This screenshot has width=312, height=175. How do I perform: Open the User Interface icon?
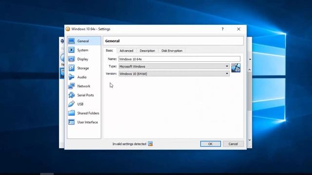coord(72,122)
